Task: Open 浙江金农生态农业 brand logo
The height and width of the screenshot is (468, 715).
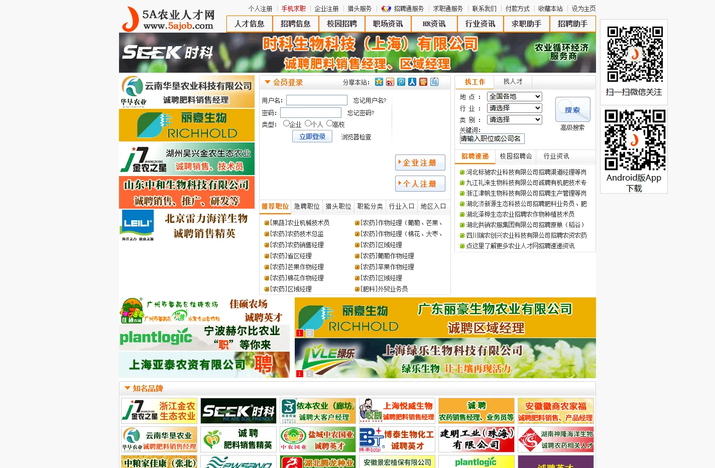Action: coord(159,411)
